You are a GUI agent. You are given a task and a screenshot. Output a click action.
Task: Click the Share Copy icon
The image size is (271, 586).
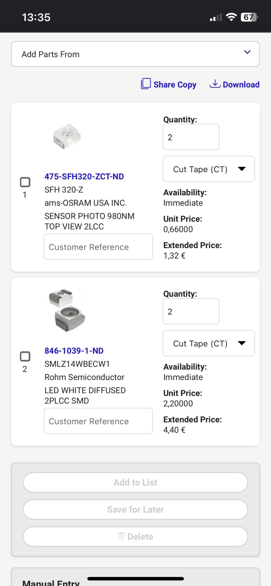point(146,84)
